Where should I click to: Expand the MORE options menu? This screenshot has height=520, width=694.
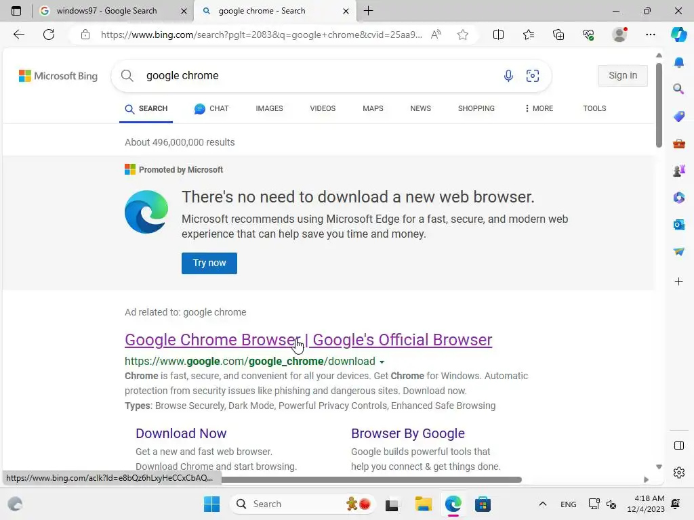pos(539,108)
